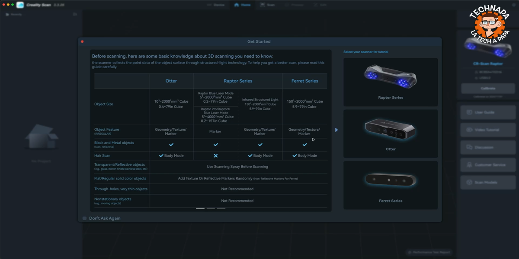
Task: Switch to the Device tab
Action: click(x=216, y=5)
